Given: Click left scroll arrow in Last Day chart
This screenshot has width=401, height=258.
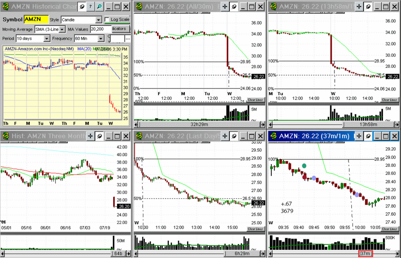Looking at the screenshot, I should tap(137, 254).
